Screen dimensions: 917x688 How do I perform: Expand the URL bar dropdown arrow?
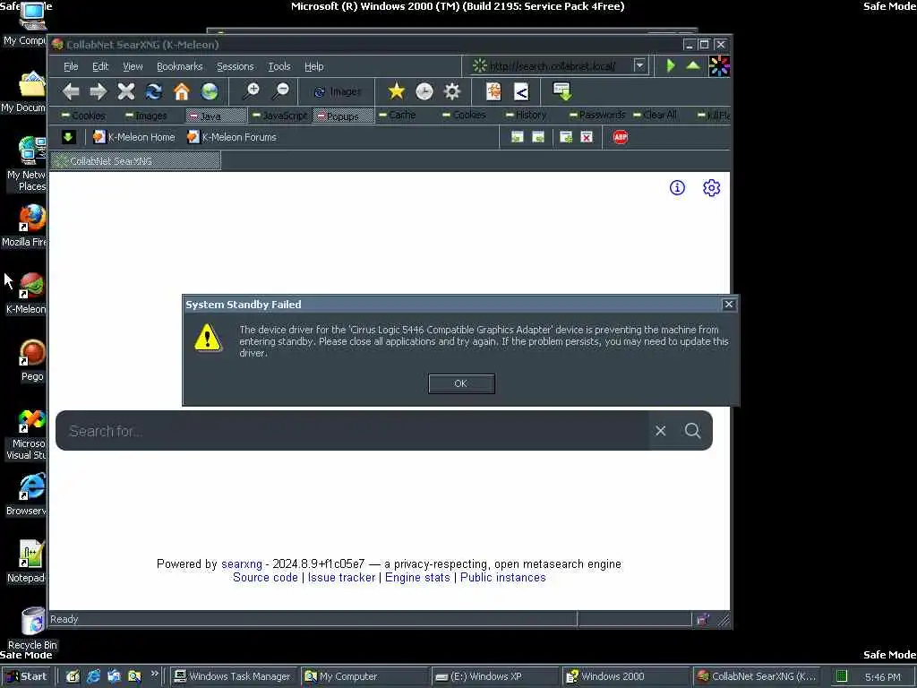(639, 65)
